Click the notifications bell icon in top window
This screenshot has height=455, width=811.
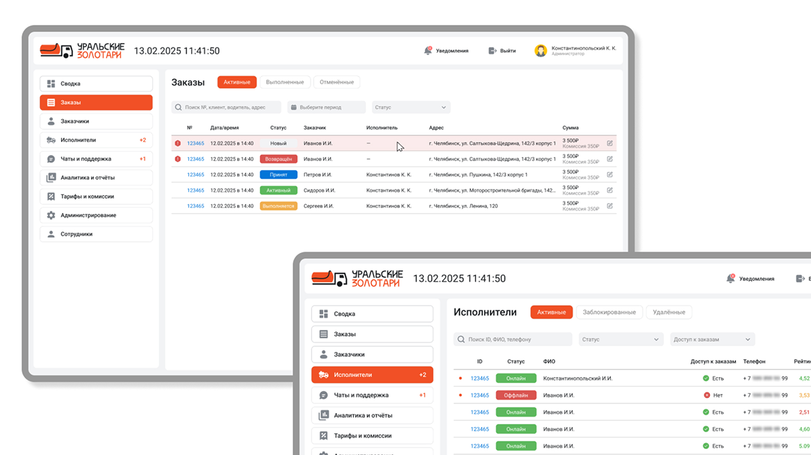(x=428, y=51)
